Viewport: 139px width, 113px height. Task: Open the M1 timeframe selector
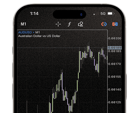pos(23,24)
